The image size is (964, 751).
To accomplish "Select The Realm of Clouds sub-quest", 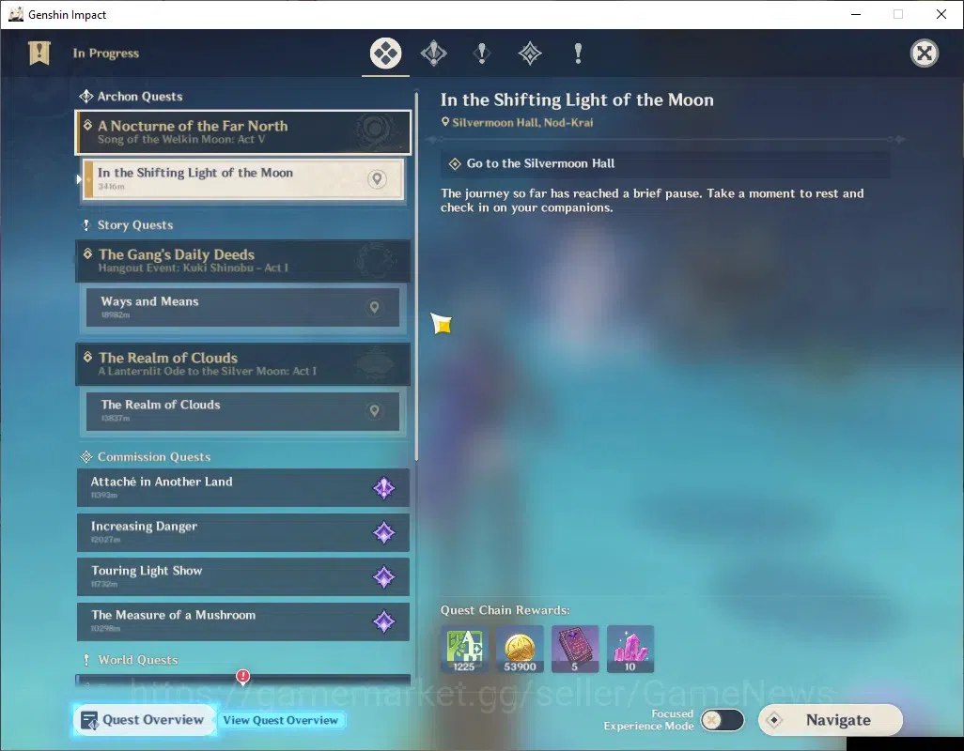I will [242, 410].
